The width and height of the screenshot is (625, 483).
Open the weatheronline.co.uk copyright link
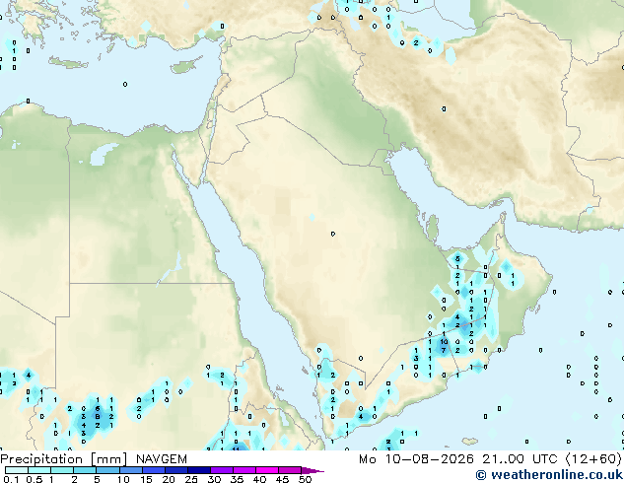(x=549, y=475)
